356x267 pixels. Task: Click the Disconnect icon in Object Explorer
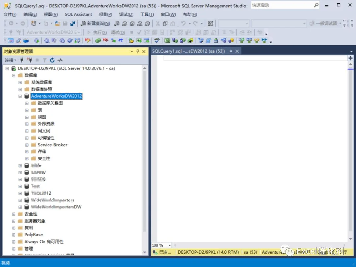(x=29, y=60)
